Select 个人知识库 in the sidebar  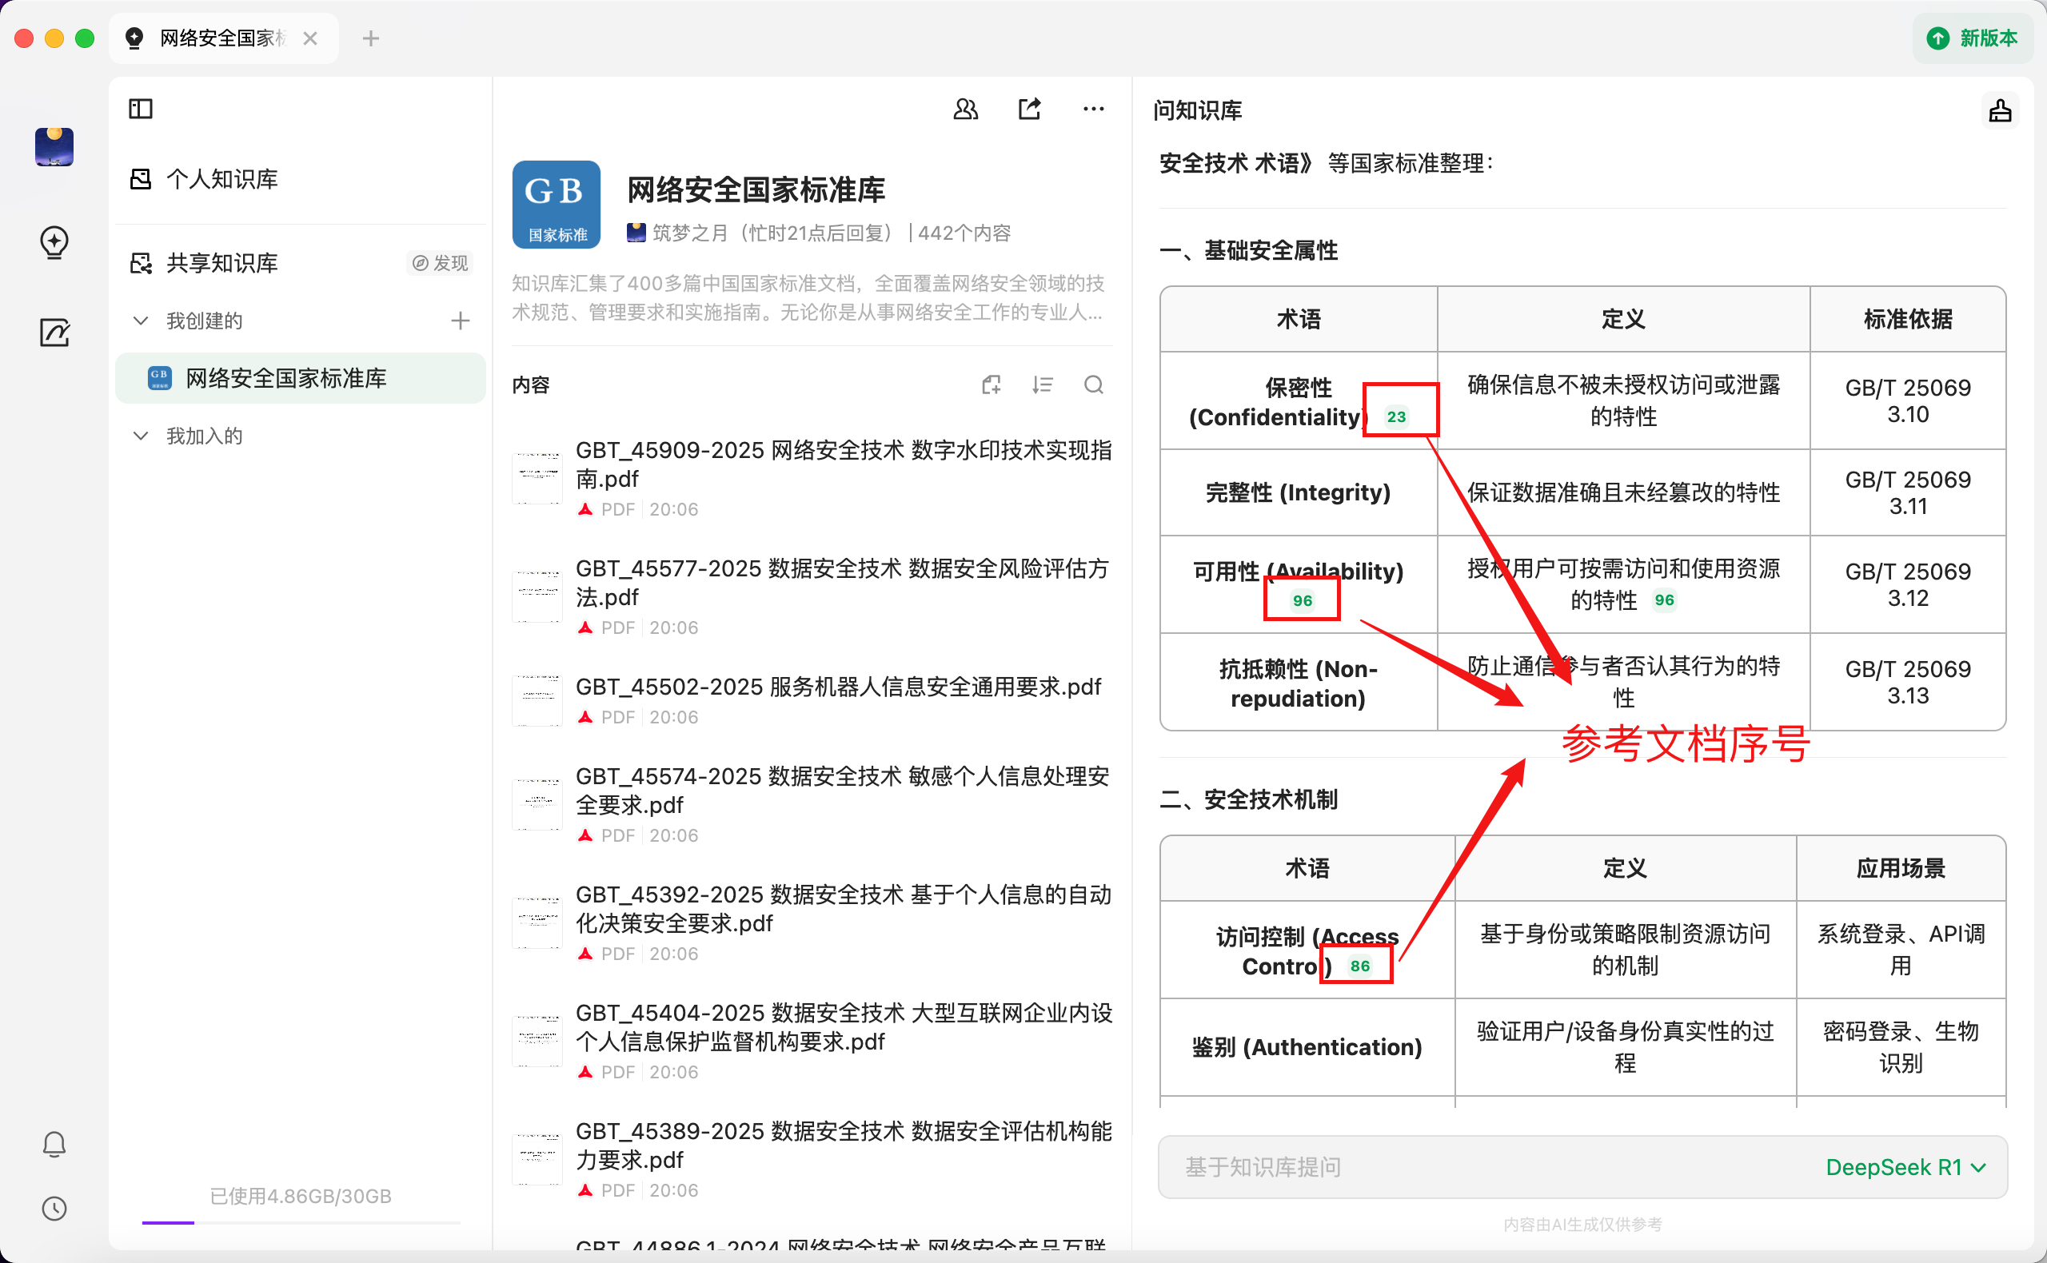pyautogui.click(x=221, y=179)
